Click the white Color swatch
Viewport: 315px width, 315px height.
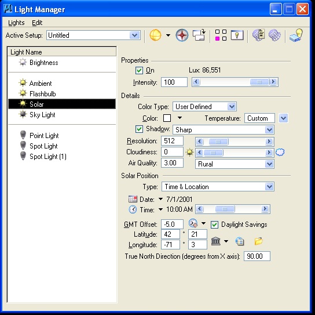tap(167, 118)
